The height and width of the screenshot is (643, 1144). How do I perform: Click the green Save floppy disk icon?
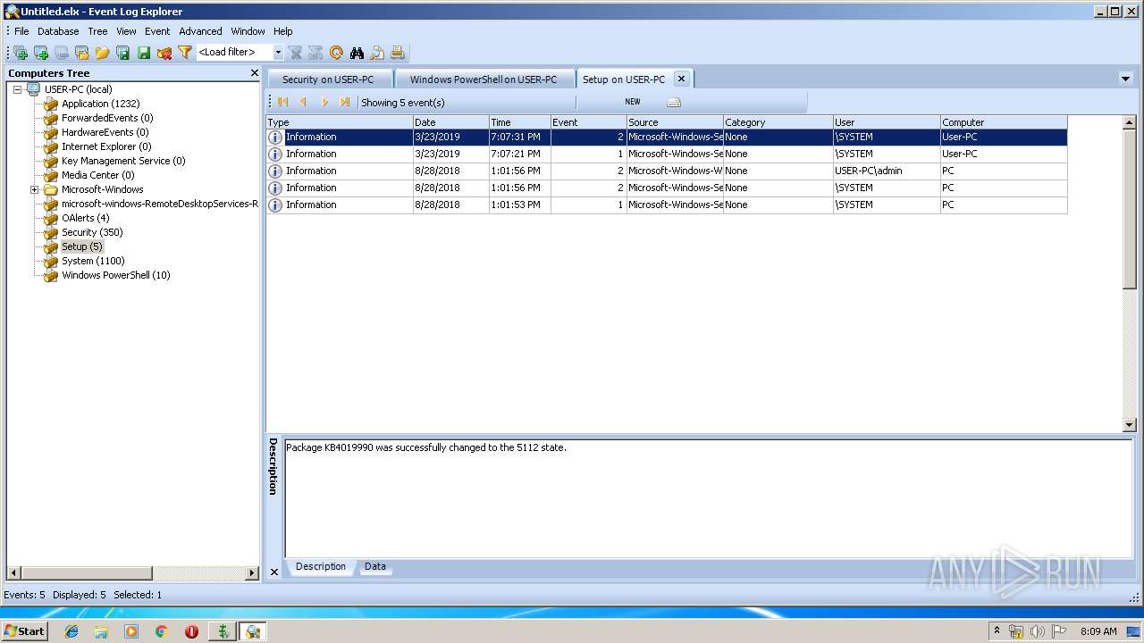143,53
